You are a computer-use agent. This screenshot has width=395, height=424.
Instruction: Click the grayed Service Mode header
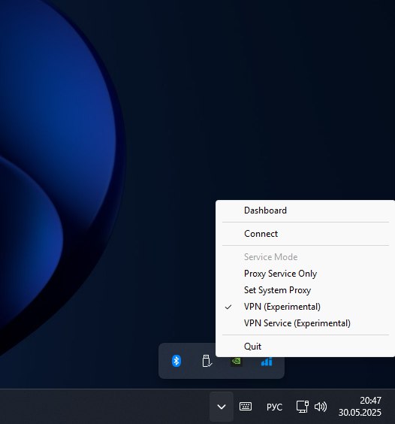271,257
